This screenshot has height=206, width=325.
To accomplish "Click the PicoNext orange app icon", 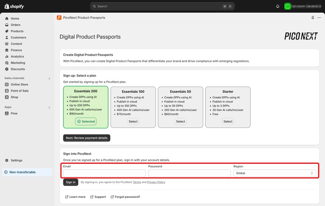I will click(59, 18).
